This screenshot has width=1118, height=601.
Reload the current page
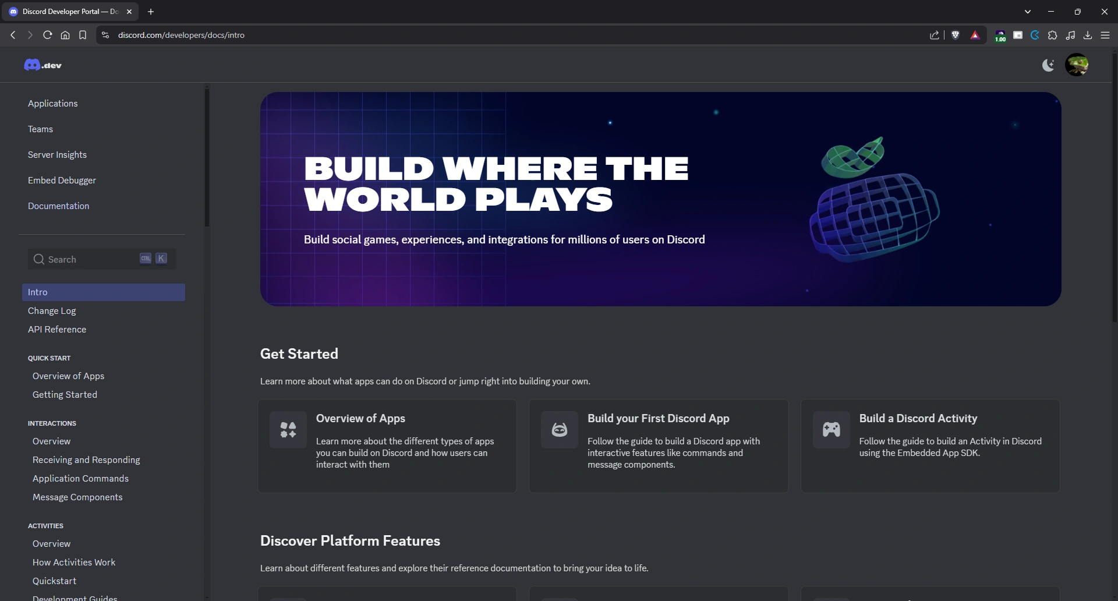(x=48, y=35)
